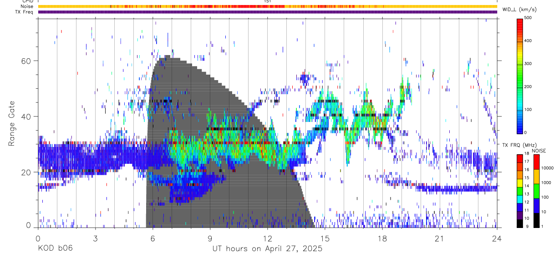Image resolution: width=559 pixels, height=258 pixels.
Task: Click the 18 hour tick on UT axis
Action: pyautogui.click(x=382, y=238)
